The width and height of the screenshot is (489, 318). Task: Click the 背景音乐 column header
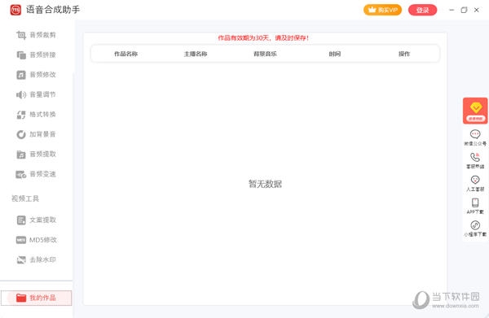tap(265, 54)
